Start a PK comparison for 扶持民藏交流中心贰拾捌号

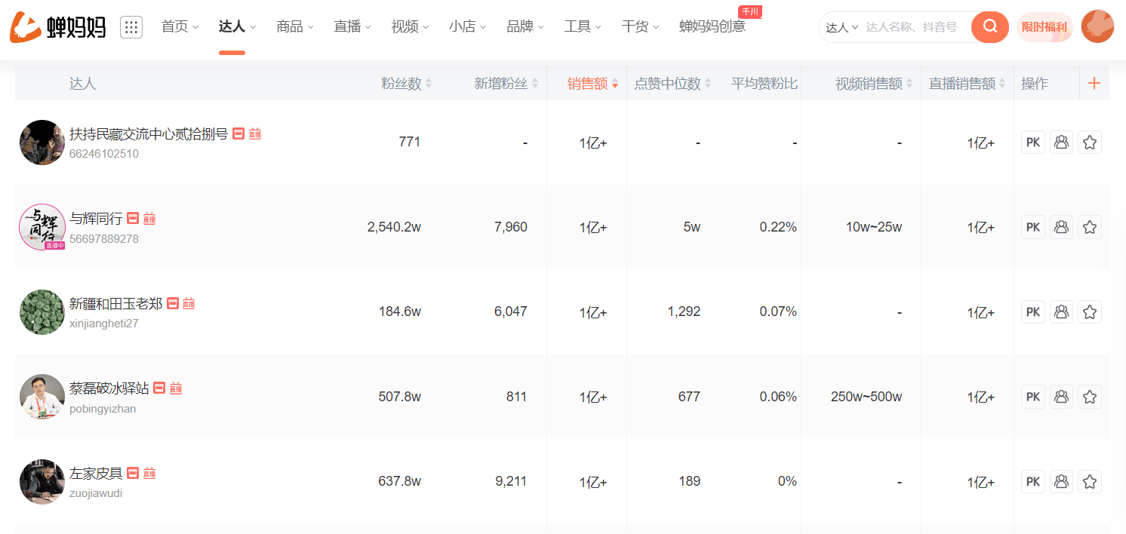click(x=1033, y=142)
